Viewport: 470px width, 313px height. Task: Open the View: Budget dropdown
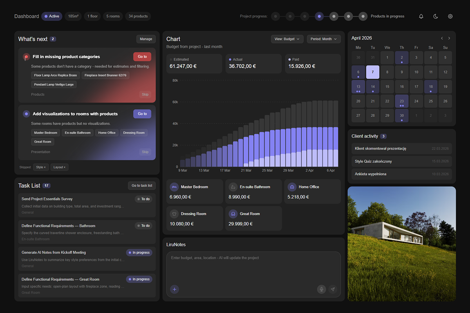click(287, 39)
